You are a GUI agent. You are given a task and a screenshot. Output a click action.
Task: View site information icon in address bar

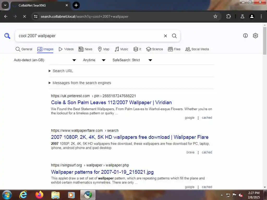pyautogui.click(x=35, y=16)
